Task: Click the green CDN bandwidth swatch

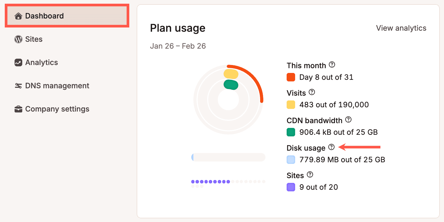Action: pyautogui.click(x=291, y=132)
